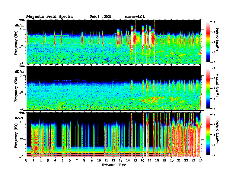The height and width of the screenshot is (184, 239).
Task: Click the color bar beside the dZ/dt panel
Action: point(208,134)
